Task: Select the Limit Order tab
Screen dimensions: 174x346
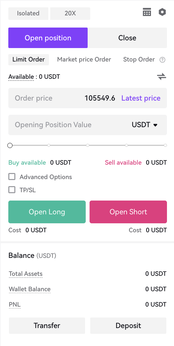Action: click(x=29, y=60)
